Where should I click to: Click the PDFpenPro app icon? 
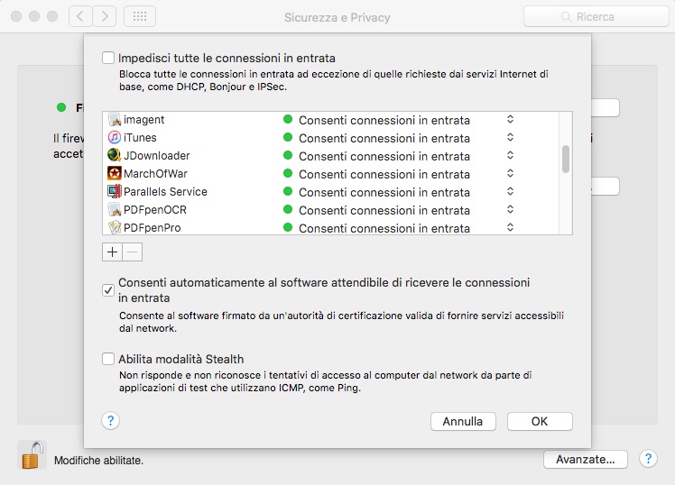tap(114, 227)
